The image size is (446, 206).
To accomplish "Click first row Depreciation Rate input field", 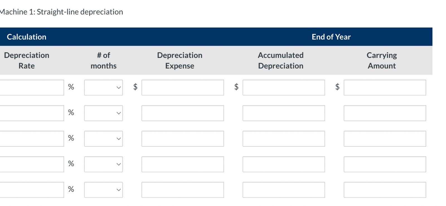I will (x=31, y=87).
